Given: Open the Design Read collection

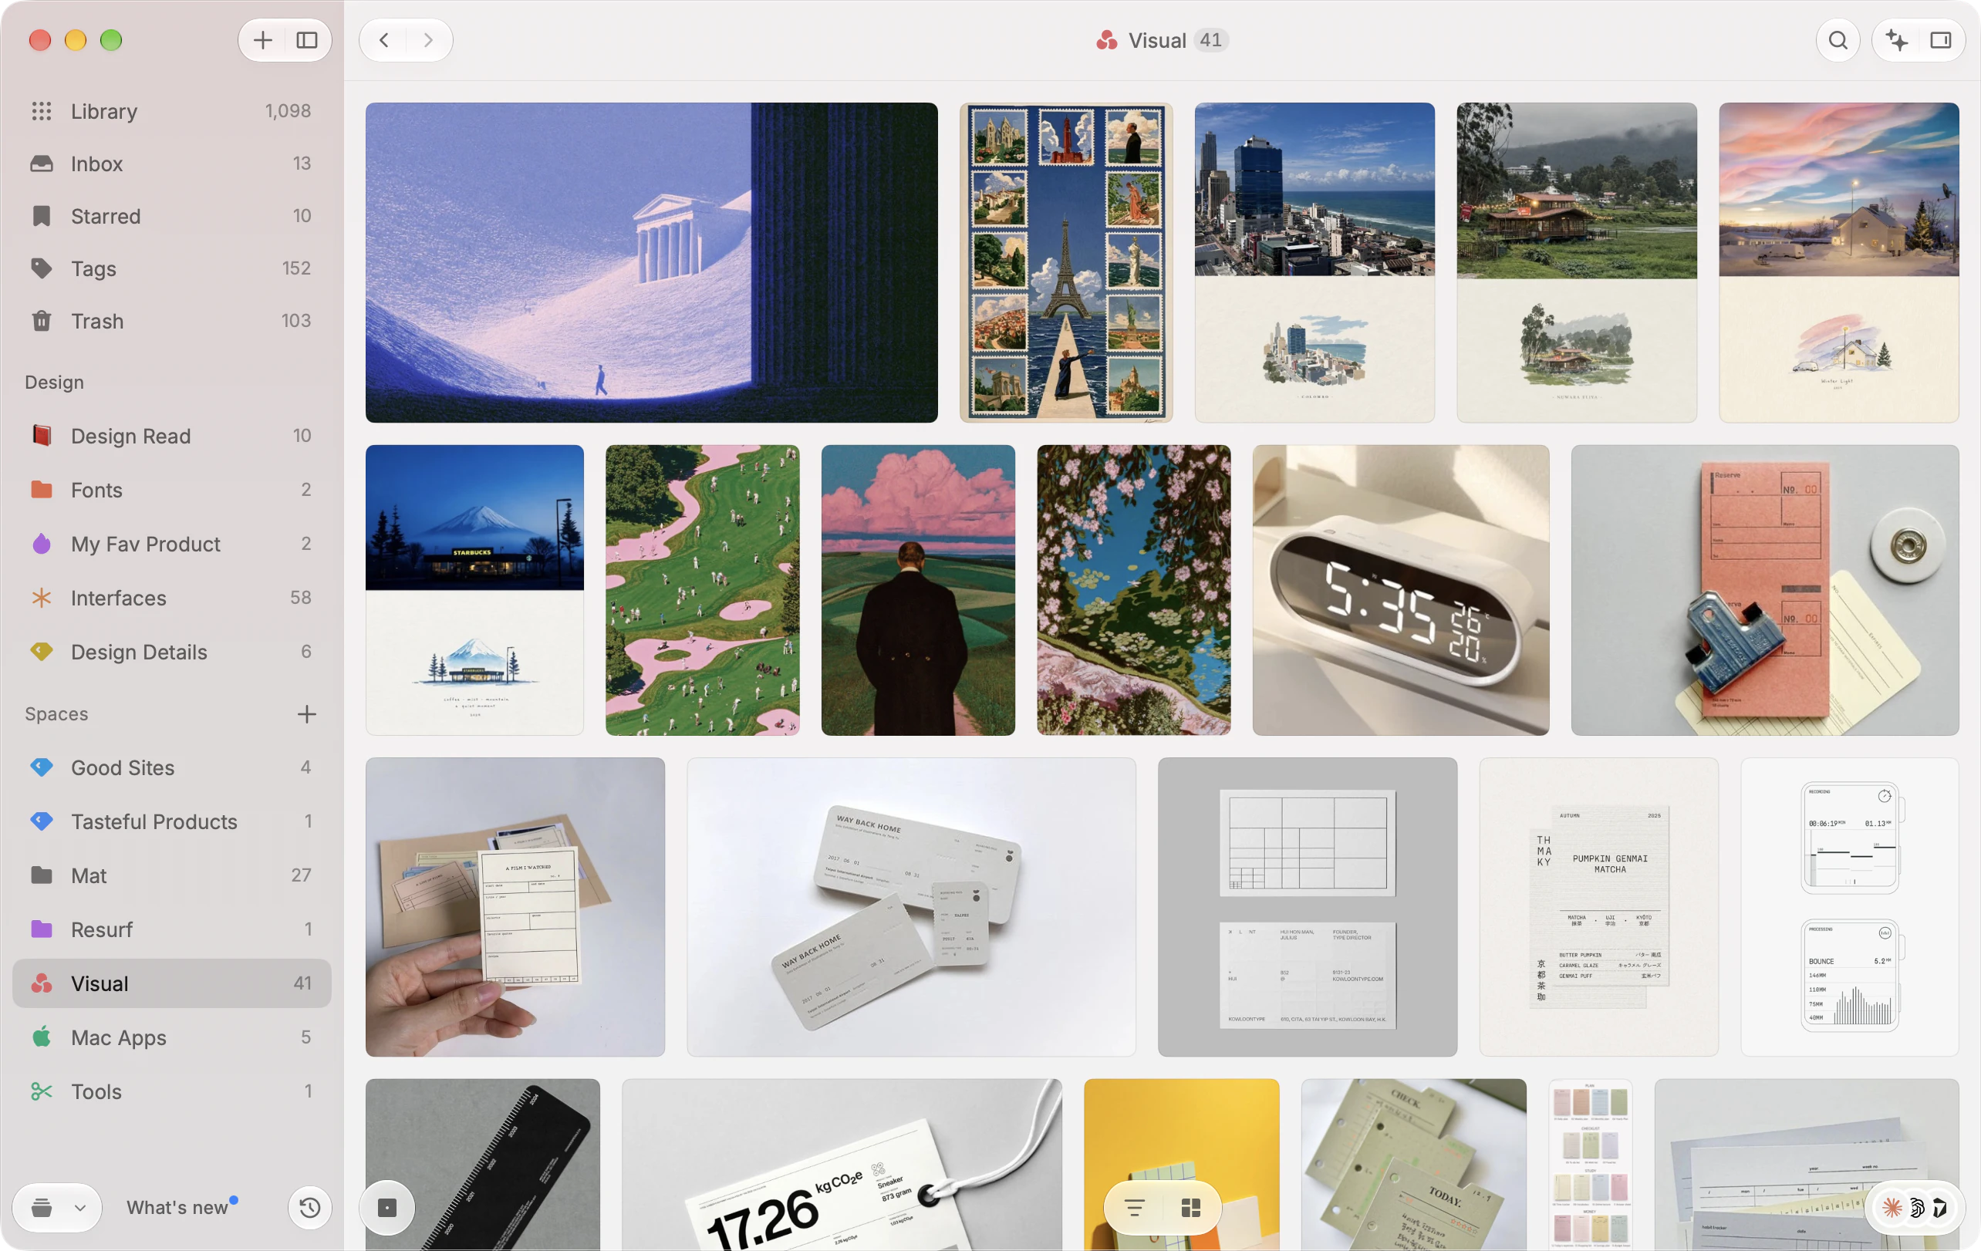Looking at the screenshot, I should (x=171, y=436).
